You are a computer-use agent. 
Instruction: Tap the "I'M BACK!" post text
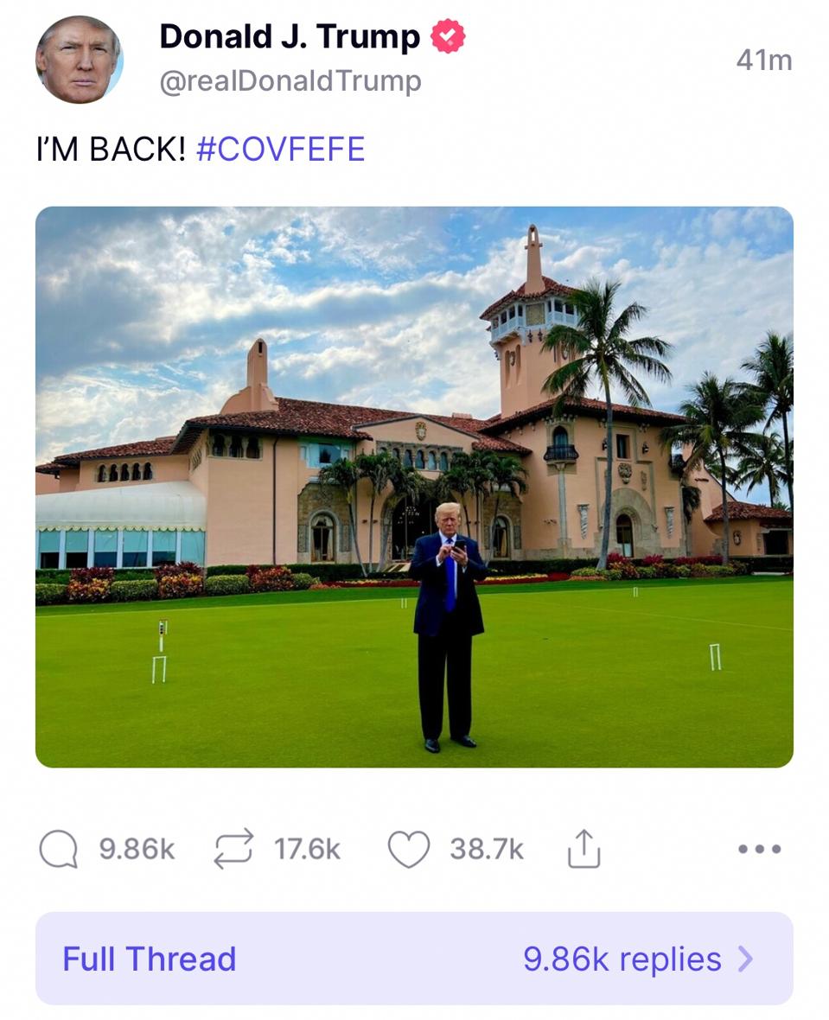111,150
